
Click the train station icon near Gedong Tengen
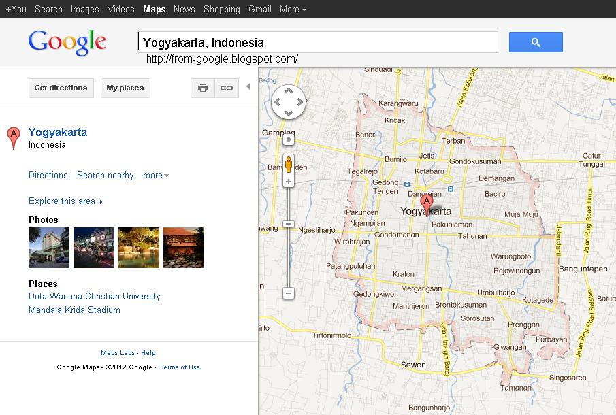click(x=407, y=184)
